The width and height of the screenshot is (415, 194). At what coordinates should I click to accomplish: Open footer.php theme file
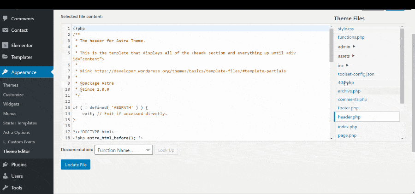coord(348,108)
